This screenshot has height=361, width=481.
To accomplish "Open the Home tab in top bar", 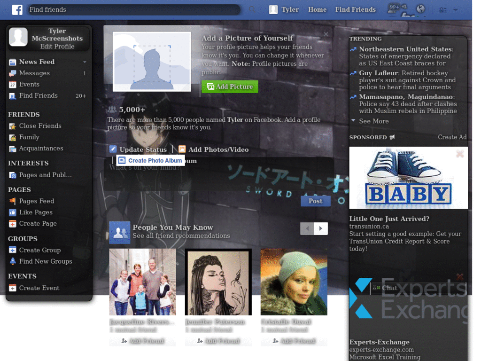I will tap(317, 9).
